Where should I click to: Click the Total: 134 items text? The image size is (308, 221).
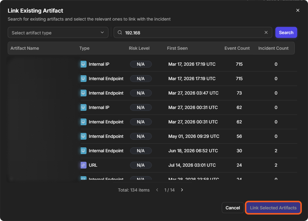[x=134, y=190]
